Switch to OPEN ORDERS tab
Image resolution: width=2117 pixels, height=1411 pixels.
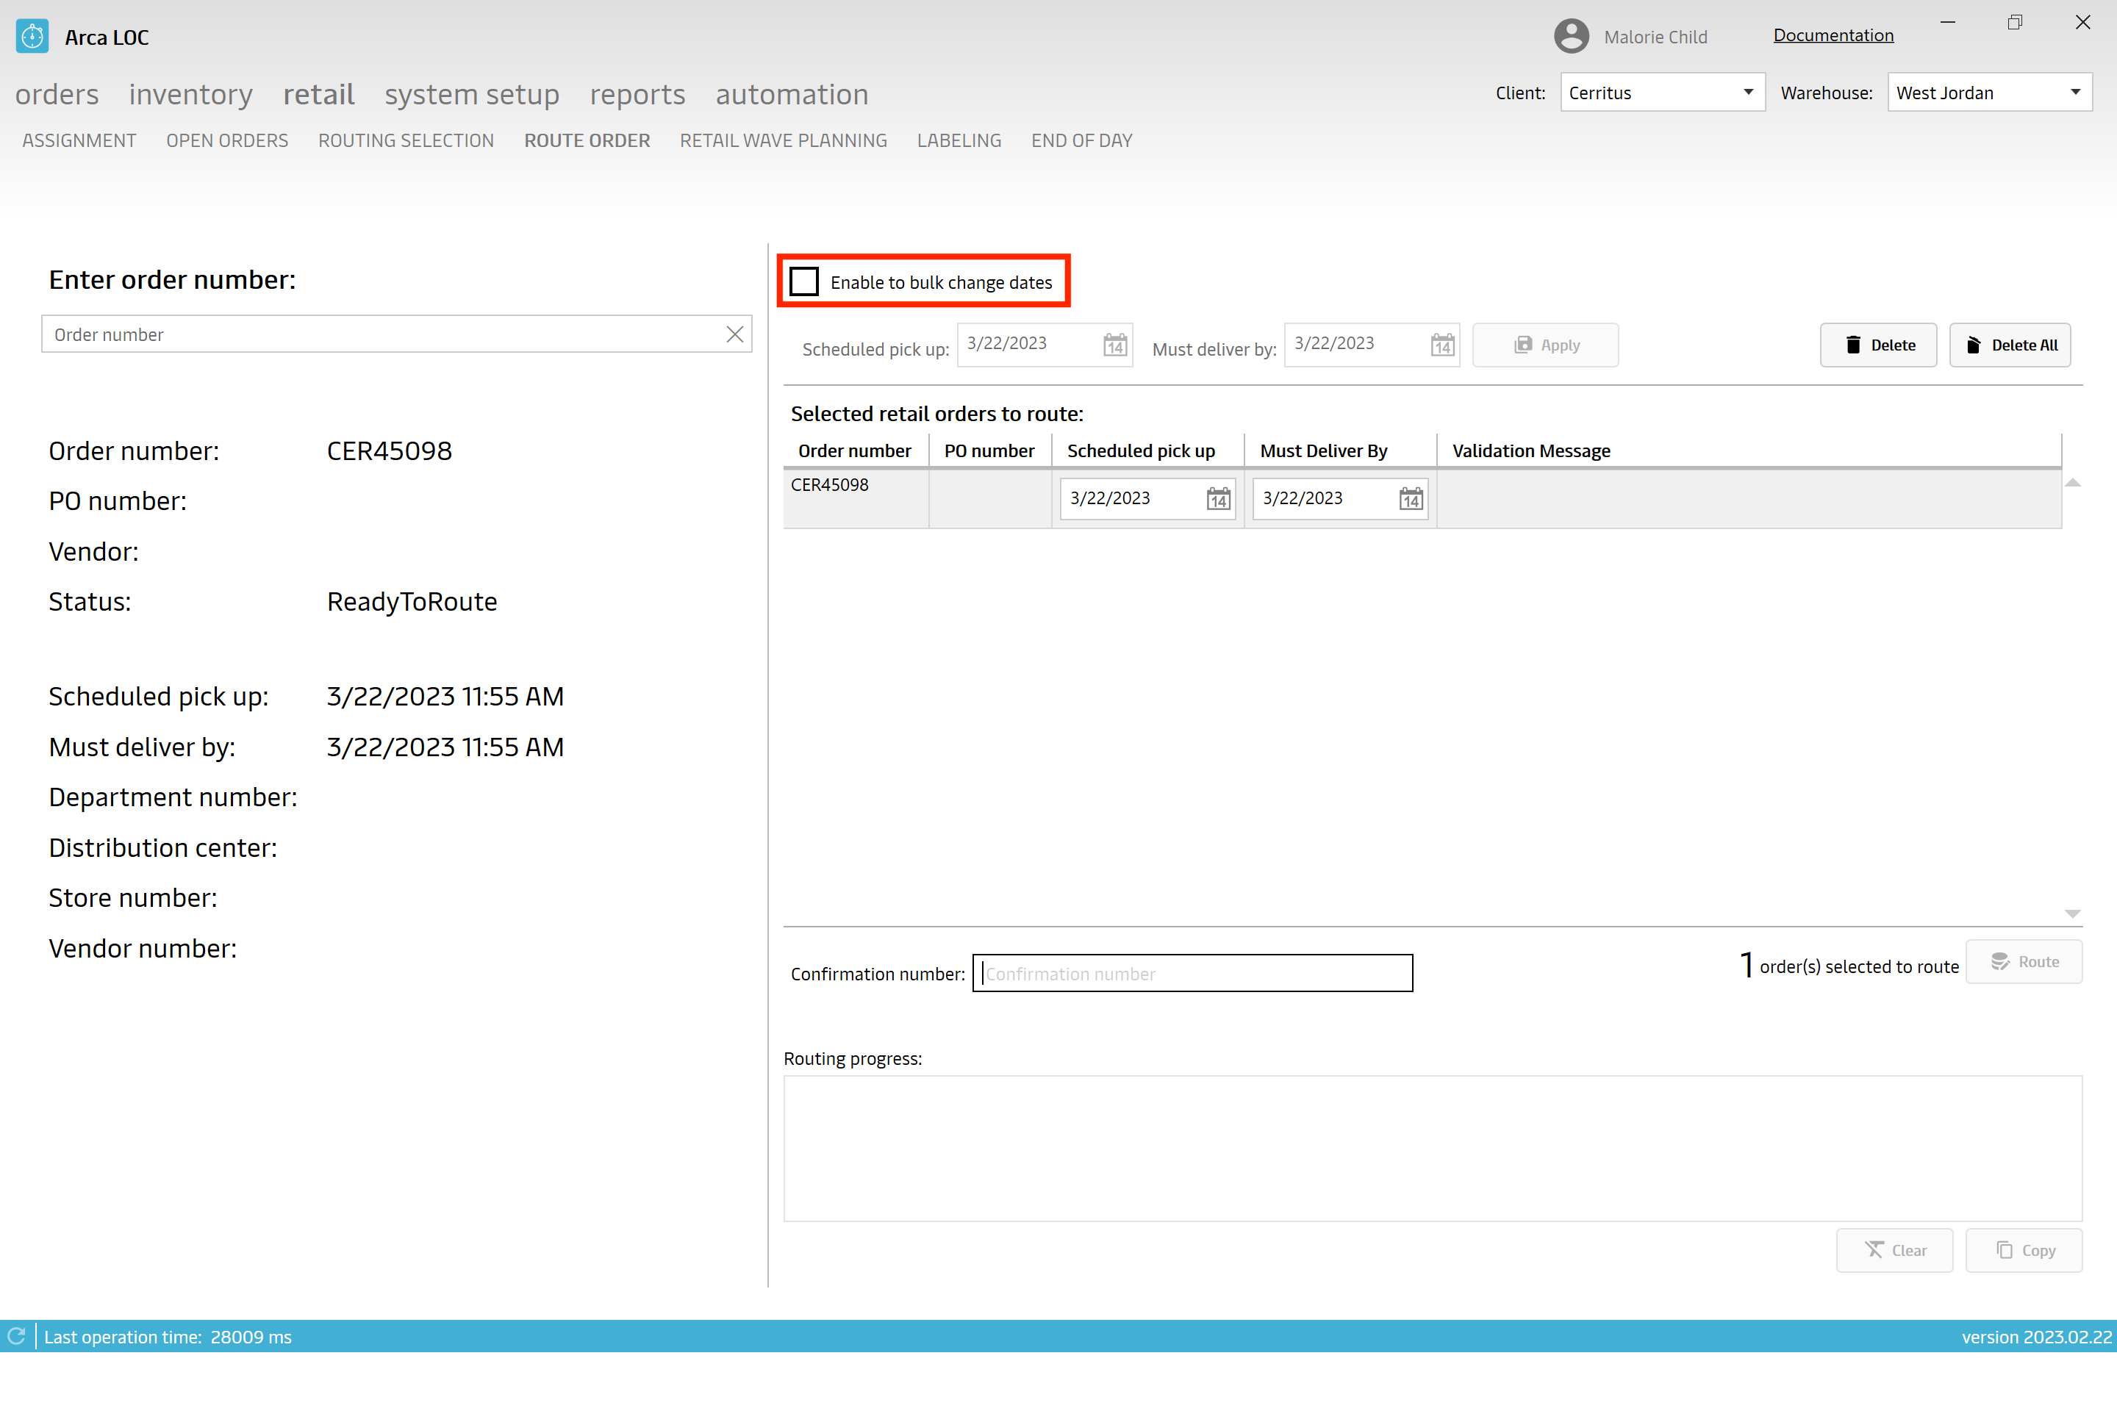point(229,140)
